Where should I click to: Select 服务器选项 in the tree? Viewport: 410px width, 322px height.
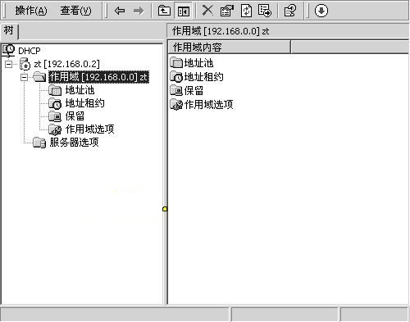click(74, 143)
